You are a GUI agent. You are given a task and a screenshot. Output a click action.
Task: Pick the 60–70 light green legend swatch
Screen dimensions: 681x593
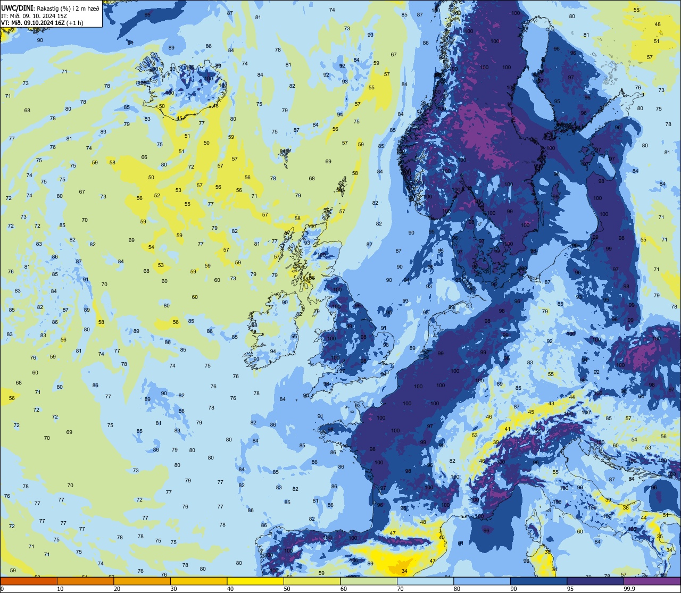point(369,581)
